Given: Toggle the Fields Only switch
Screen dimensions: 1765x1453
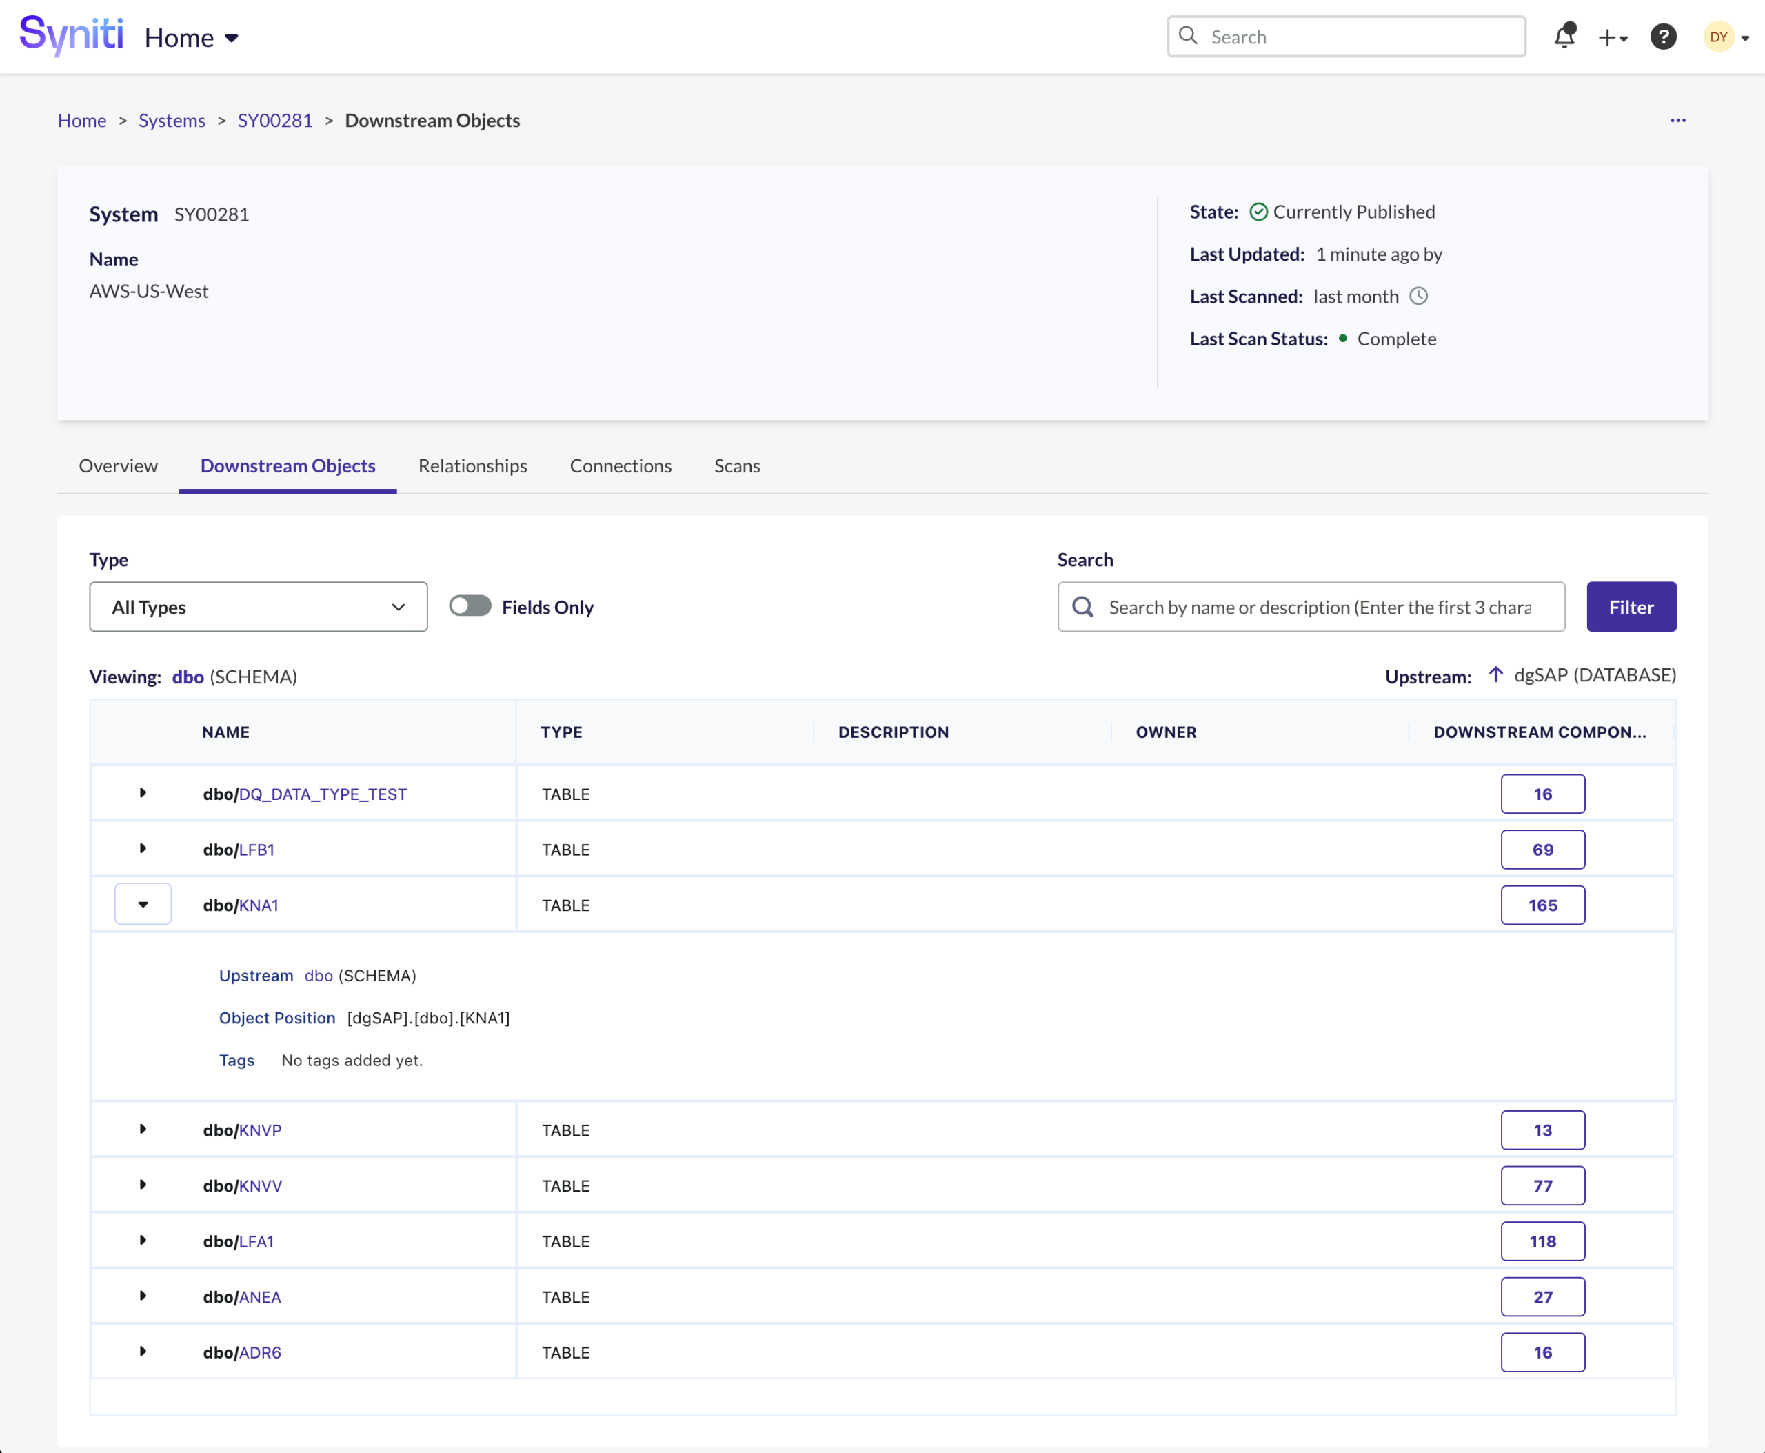Looking at the screenshot, I should [470, 606].
